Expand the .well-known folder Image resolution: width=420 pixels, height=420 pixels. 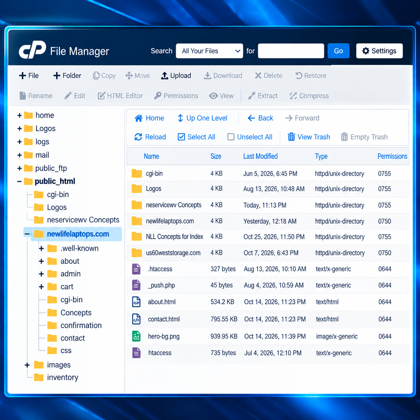click(x=41, y=249)
